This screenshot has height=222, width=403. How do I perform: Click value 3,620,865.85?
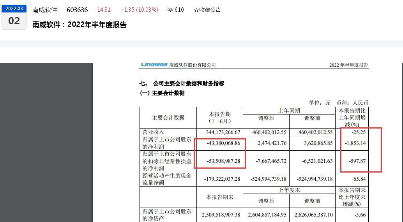[318, 143]
